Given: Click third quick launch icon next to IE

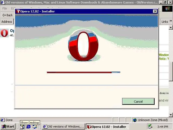Looking at the screenshot, I should pyautogui.click(x=35, y=126).
